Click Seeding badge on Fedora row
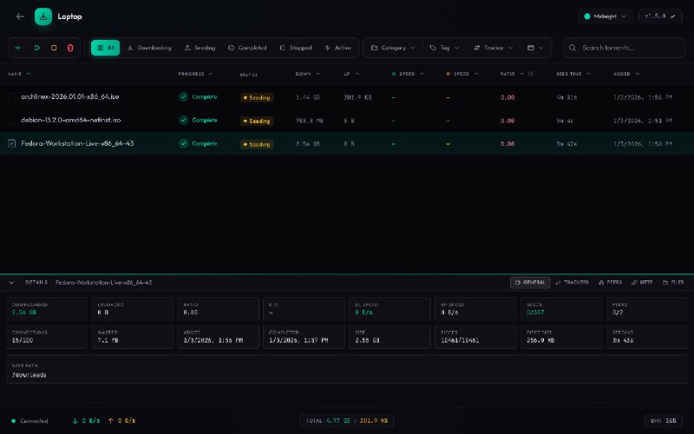This screenshot has height=434, width=694. tap(257, 144)
